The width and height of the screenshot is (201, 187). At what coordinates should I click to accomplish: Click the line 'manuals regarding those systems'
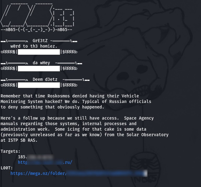pyautogui.click(x=69, y=124)
